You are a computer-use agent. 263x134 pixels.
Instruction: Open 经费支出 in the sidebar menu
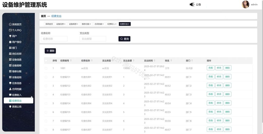(18, 101)
